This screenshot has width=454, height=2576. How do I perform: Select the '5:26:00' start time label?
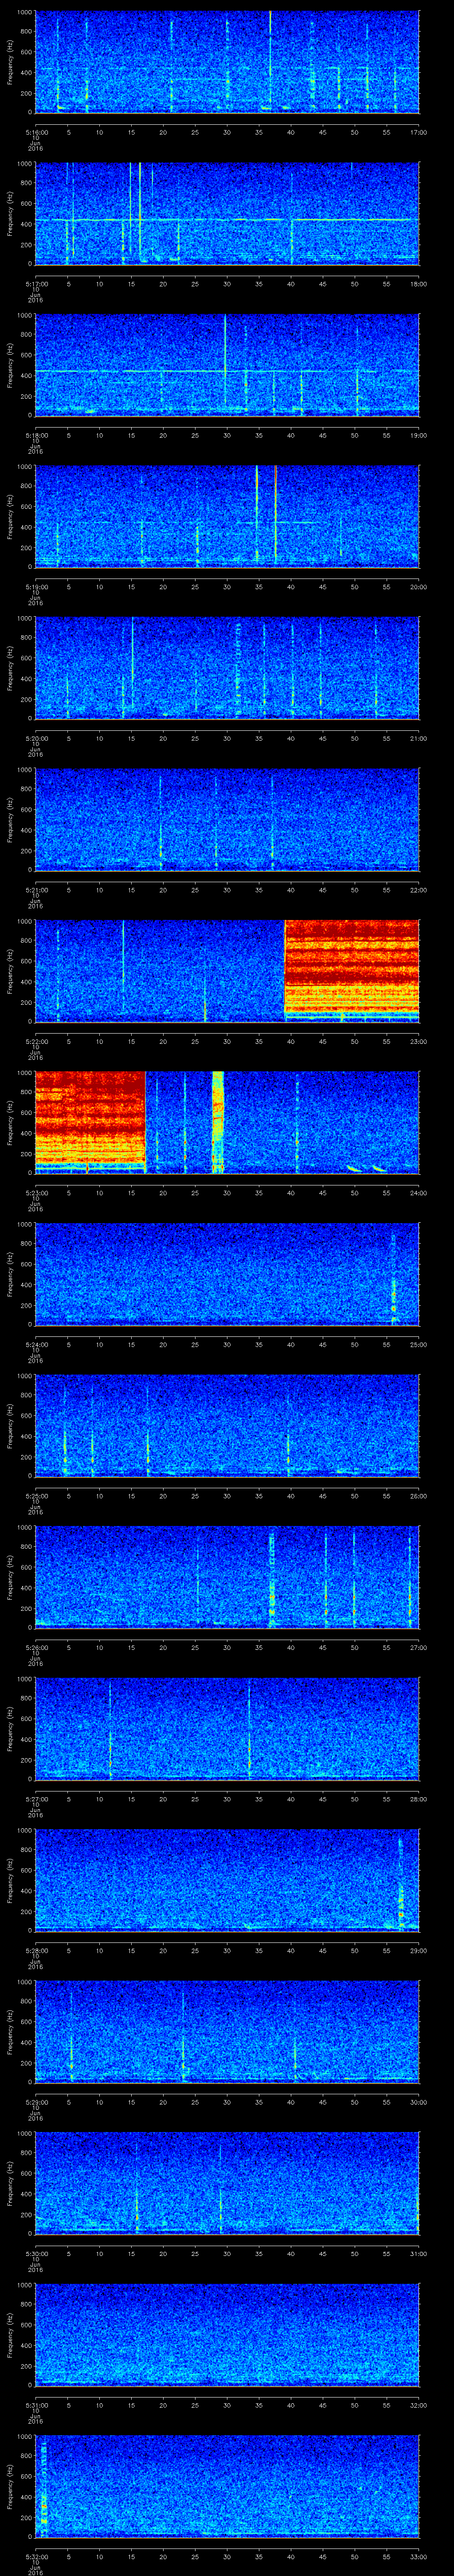click(36, 1647)
